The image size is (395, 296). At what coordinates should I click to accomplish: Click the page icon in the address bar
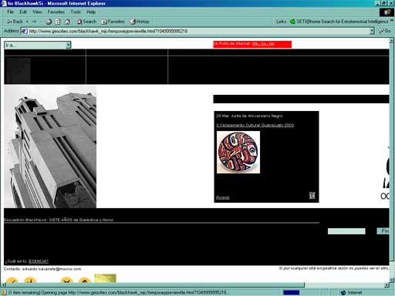[x=25, y=31]
